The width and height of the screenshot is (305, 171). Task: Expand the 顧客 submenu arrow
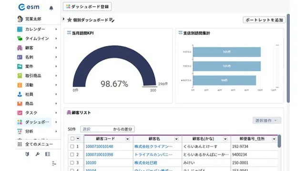pyautogui.click(x=56, y=48)
